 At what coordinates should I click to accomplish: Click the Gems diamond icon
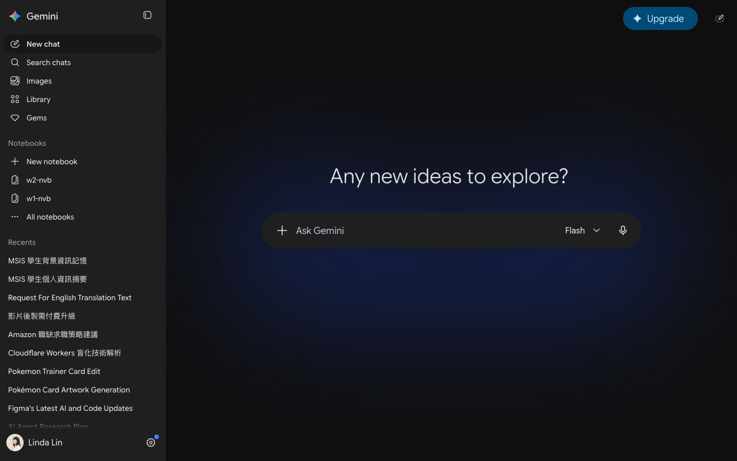click(15, 118)
